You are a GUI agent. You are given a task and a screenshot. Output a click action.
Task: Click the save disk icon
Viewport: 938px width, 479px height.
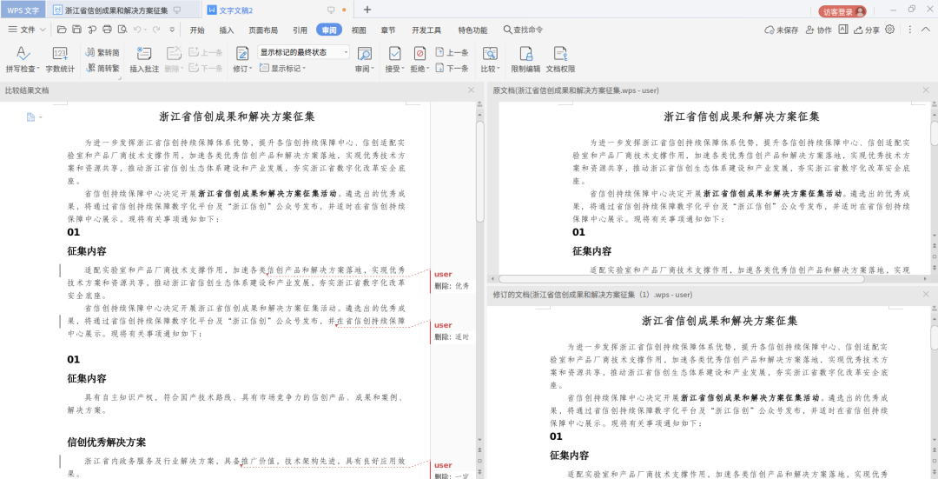[76, 30]
